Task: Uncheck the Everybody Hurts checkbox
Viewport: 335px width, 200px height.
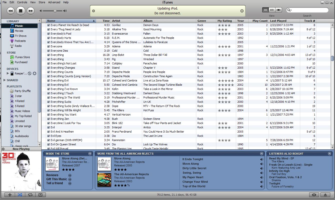Action: 49,38
